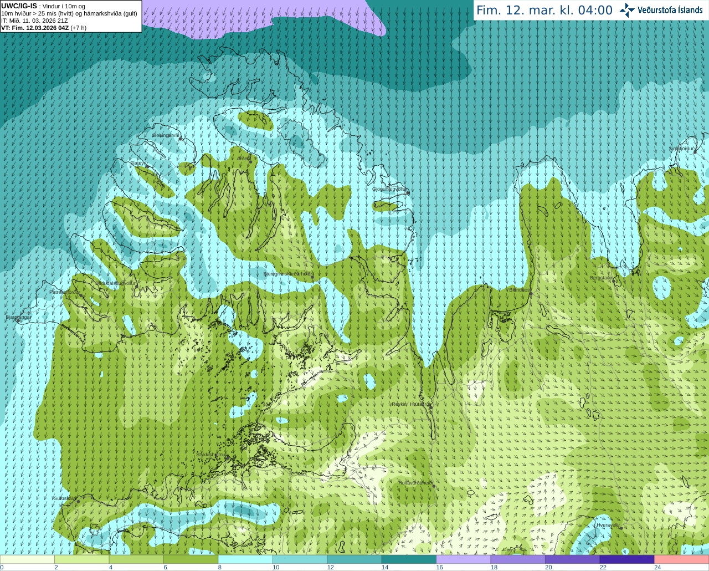Image resolution: width=709 pixels, height=571 pixels.
Task: Click the legend scale value "2"
Action: pos(56,567)
